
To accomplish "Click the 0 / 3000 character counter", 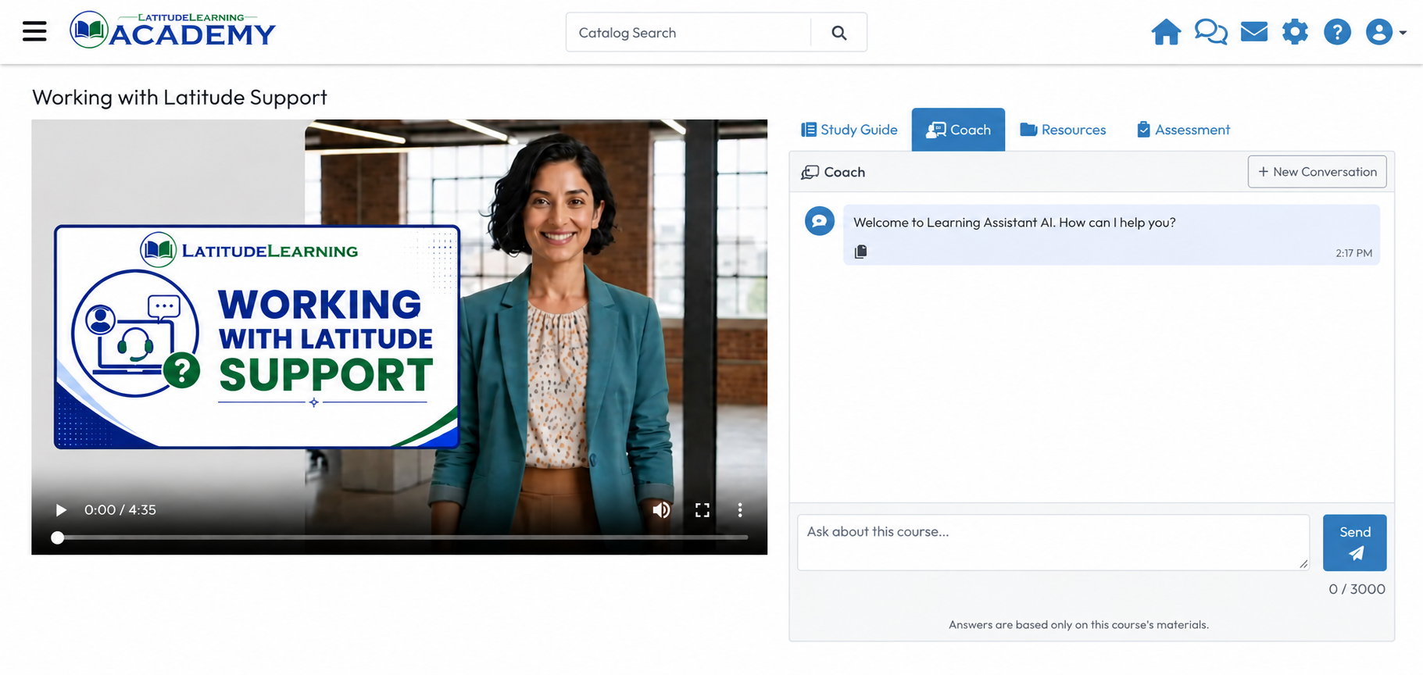I will (1357, 589).
